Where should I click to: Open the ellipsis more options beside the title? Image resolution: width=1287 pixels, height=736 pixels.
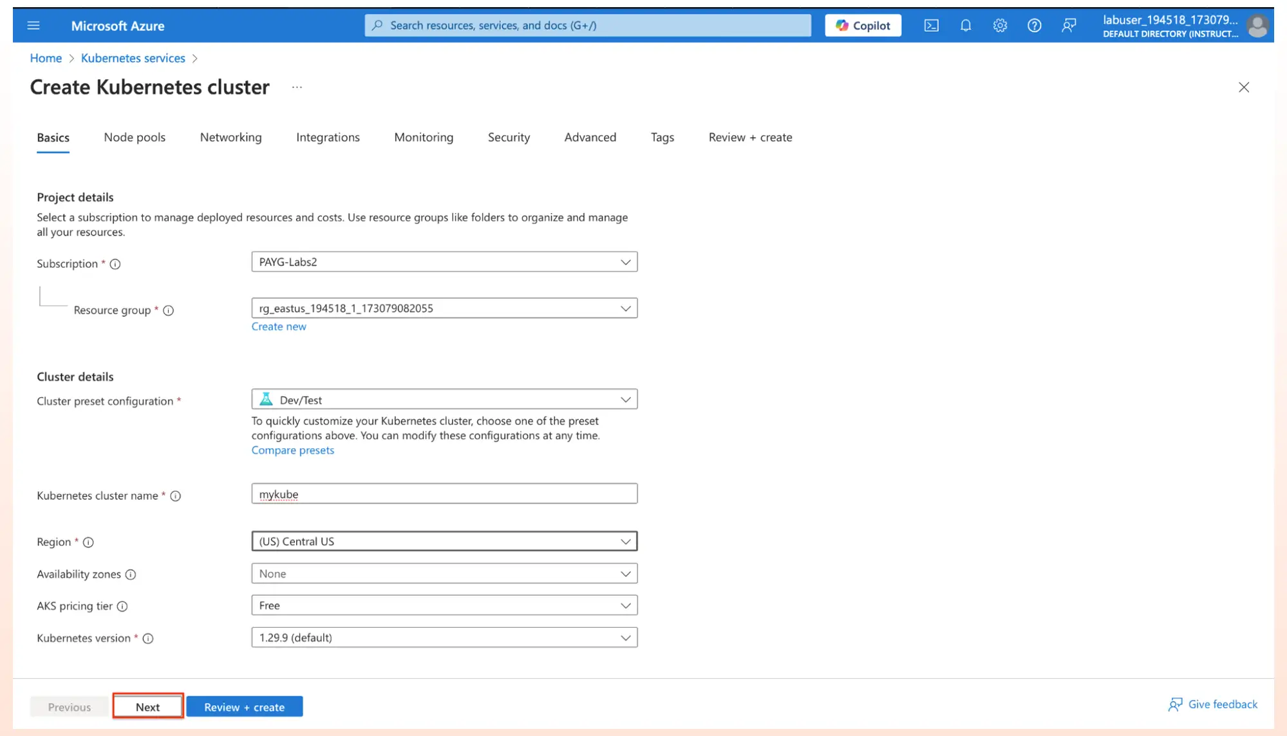[297, 87]
